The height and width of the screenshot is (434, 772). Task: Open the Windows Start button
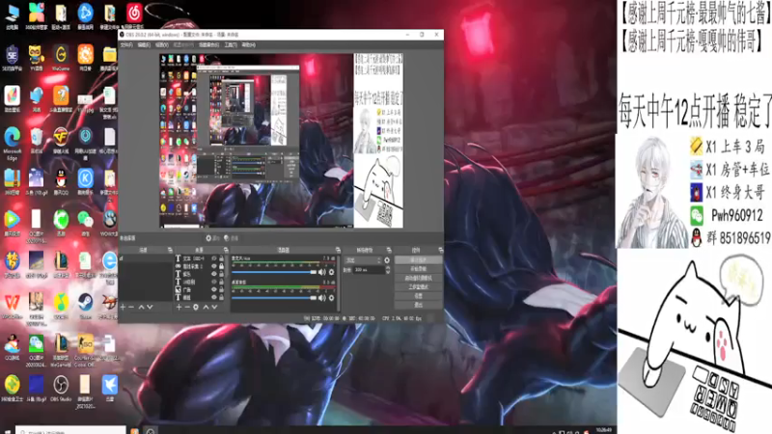(x=7, y=431)
